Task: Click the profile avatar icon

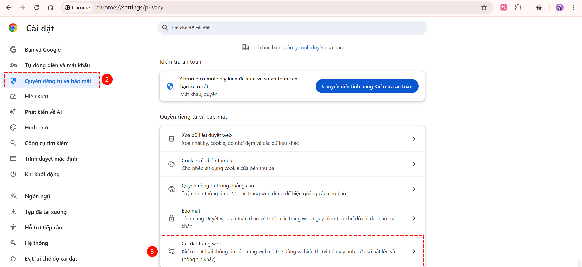Action: pyautogui.click(x=559, y=8)
